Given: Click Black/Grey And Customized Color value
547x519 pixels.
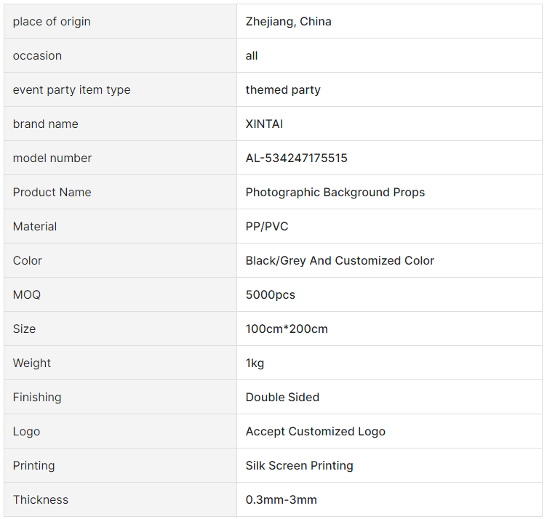Looking at the screenshot, I should (x=340, y=261).
